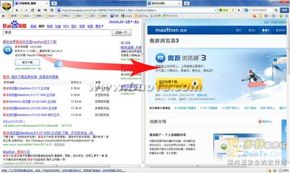Open the history clock icon

(52, 10)
